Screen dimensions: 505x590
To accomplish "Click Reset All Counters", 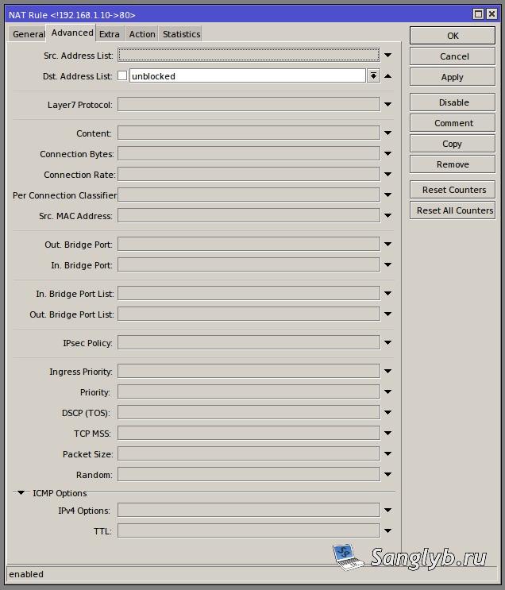I will click(453, 210).
